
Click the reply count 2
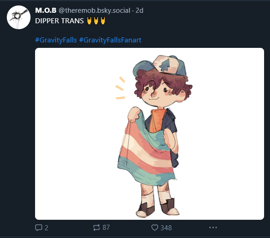(x=46, y=228)
